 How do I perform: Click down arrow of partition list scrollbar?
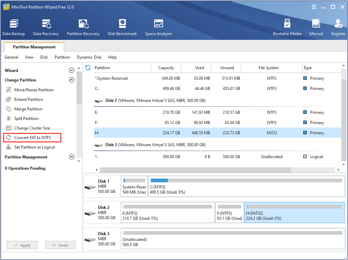[344, 165]
